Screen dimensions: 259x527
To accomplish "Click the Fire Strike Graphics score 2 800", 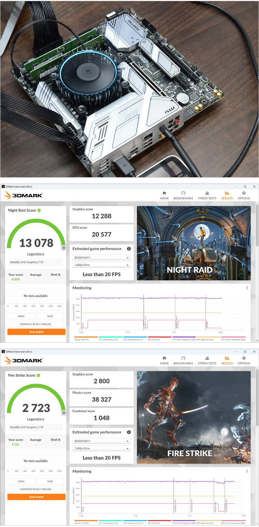I will (x=101, y=381).
